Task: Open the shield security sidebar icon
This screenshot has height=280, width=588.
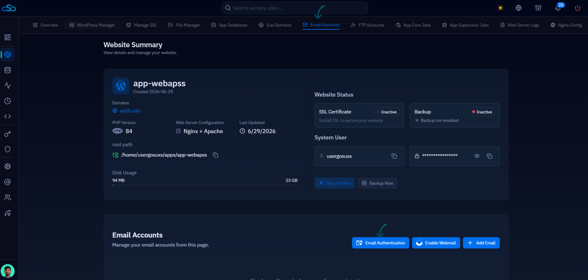Action: pos(8,149)
